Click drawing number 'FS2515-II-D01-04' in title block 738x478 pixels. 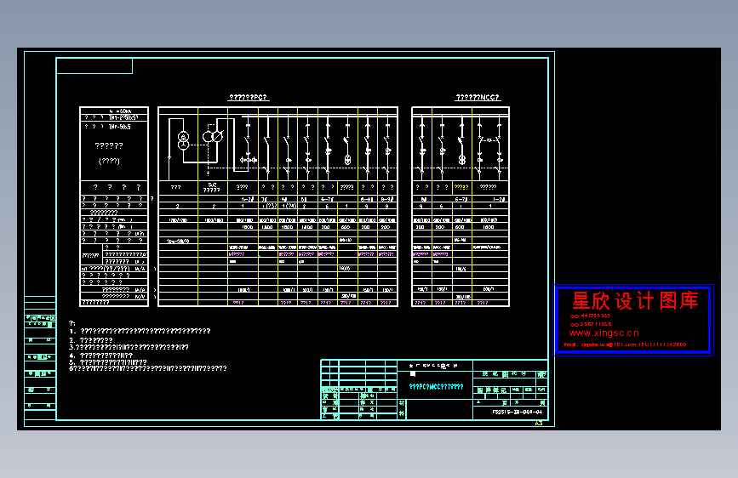tap(517, 413)
